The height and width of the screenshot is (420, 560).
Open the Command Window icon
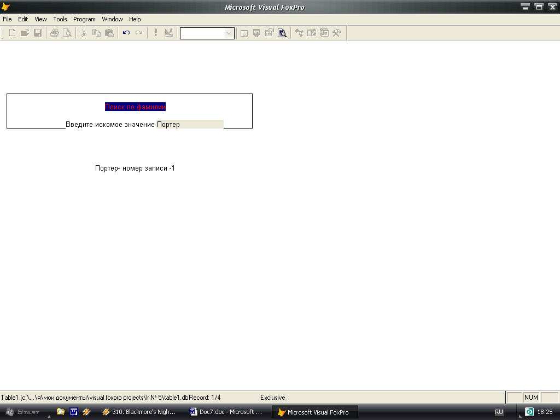pyautogui.click(x=244, y=33)
